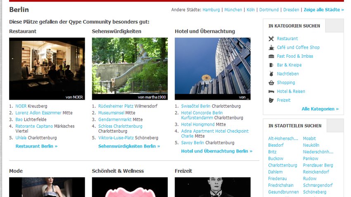Select Pankow district link

click(311, 159)
